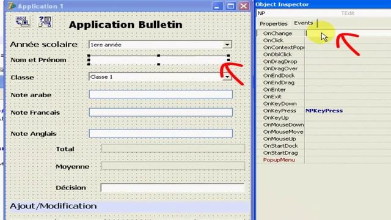The height and width of the screenshot is (220, 391).
Task: Click the Total label
Action: tap(65, 149)
